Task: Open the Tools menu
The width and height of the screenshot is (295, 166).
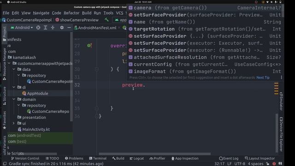Action: click(x=108, y=13)
